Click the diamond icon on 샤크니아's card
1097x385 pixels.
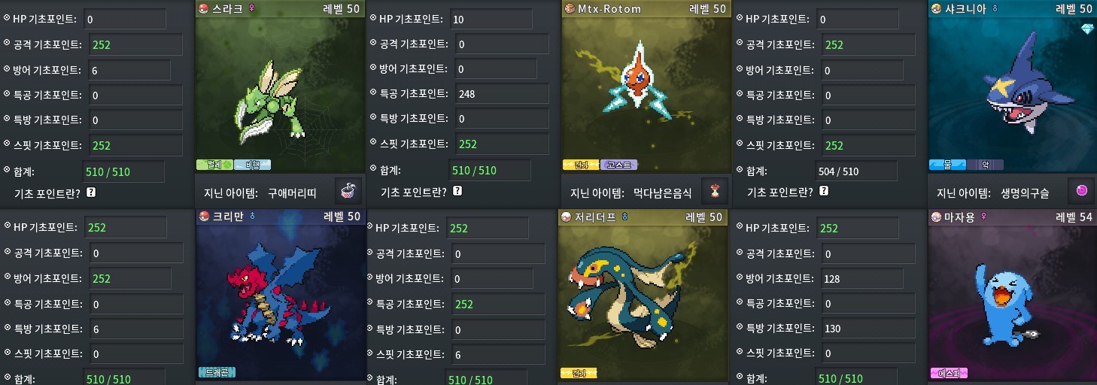point(1084,29)
